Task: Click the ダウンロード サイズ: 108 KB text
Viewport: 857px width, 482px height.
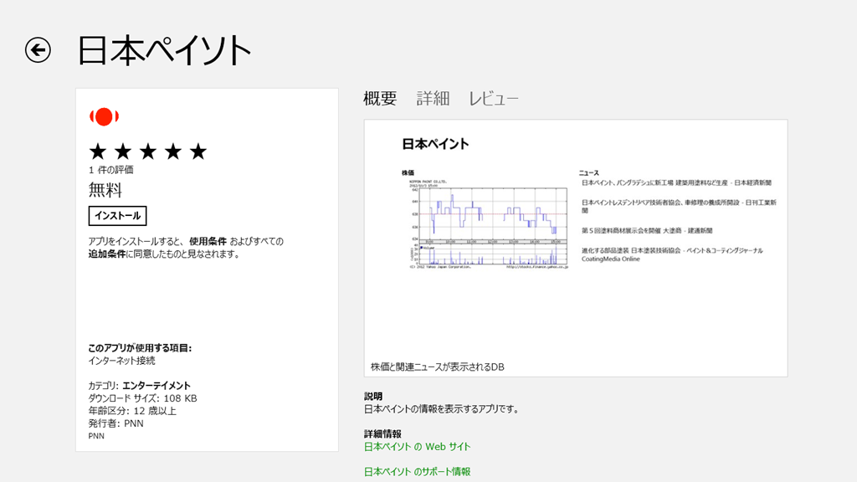Action: [x=142, y=398]
